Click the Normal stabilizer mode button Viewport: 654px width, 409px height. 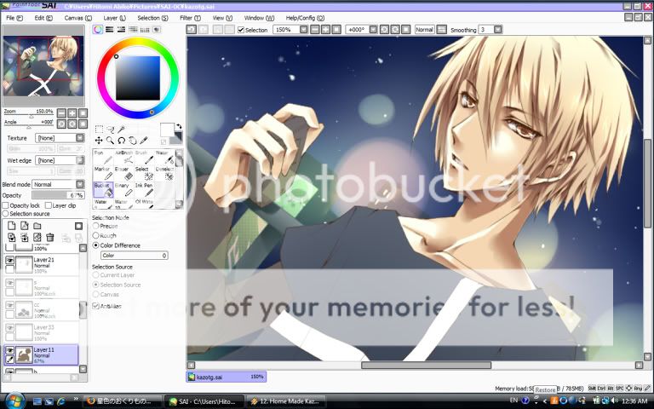pyautogui.click(x=425, y=30)
